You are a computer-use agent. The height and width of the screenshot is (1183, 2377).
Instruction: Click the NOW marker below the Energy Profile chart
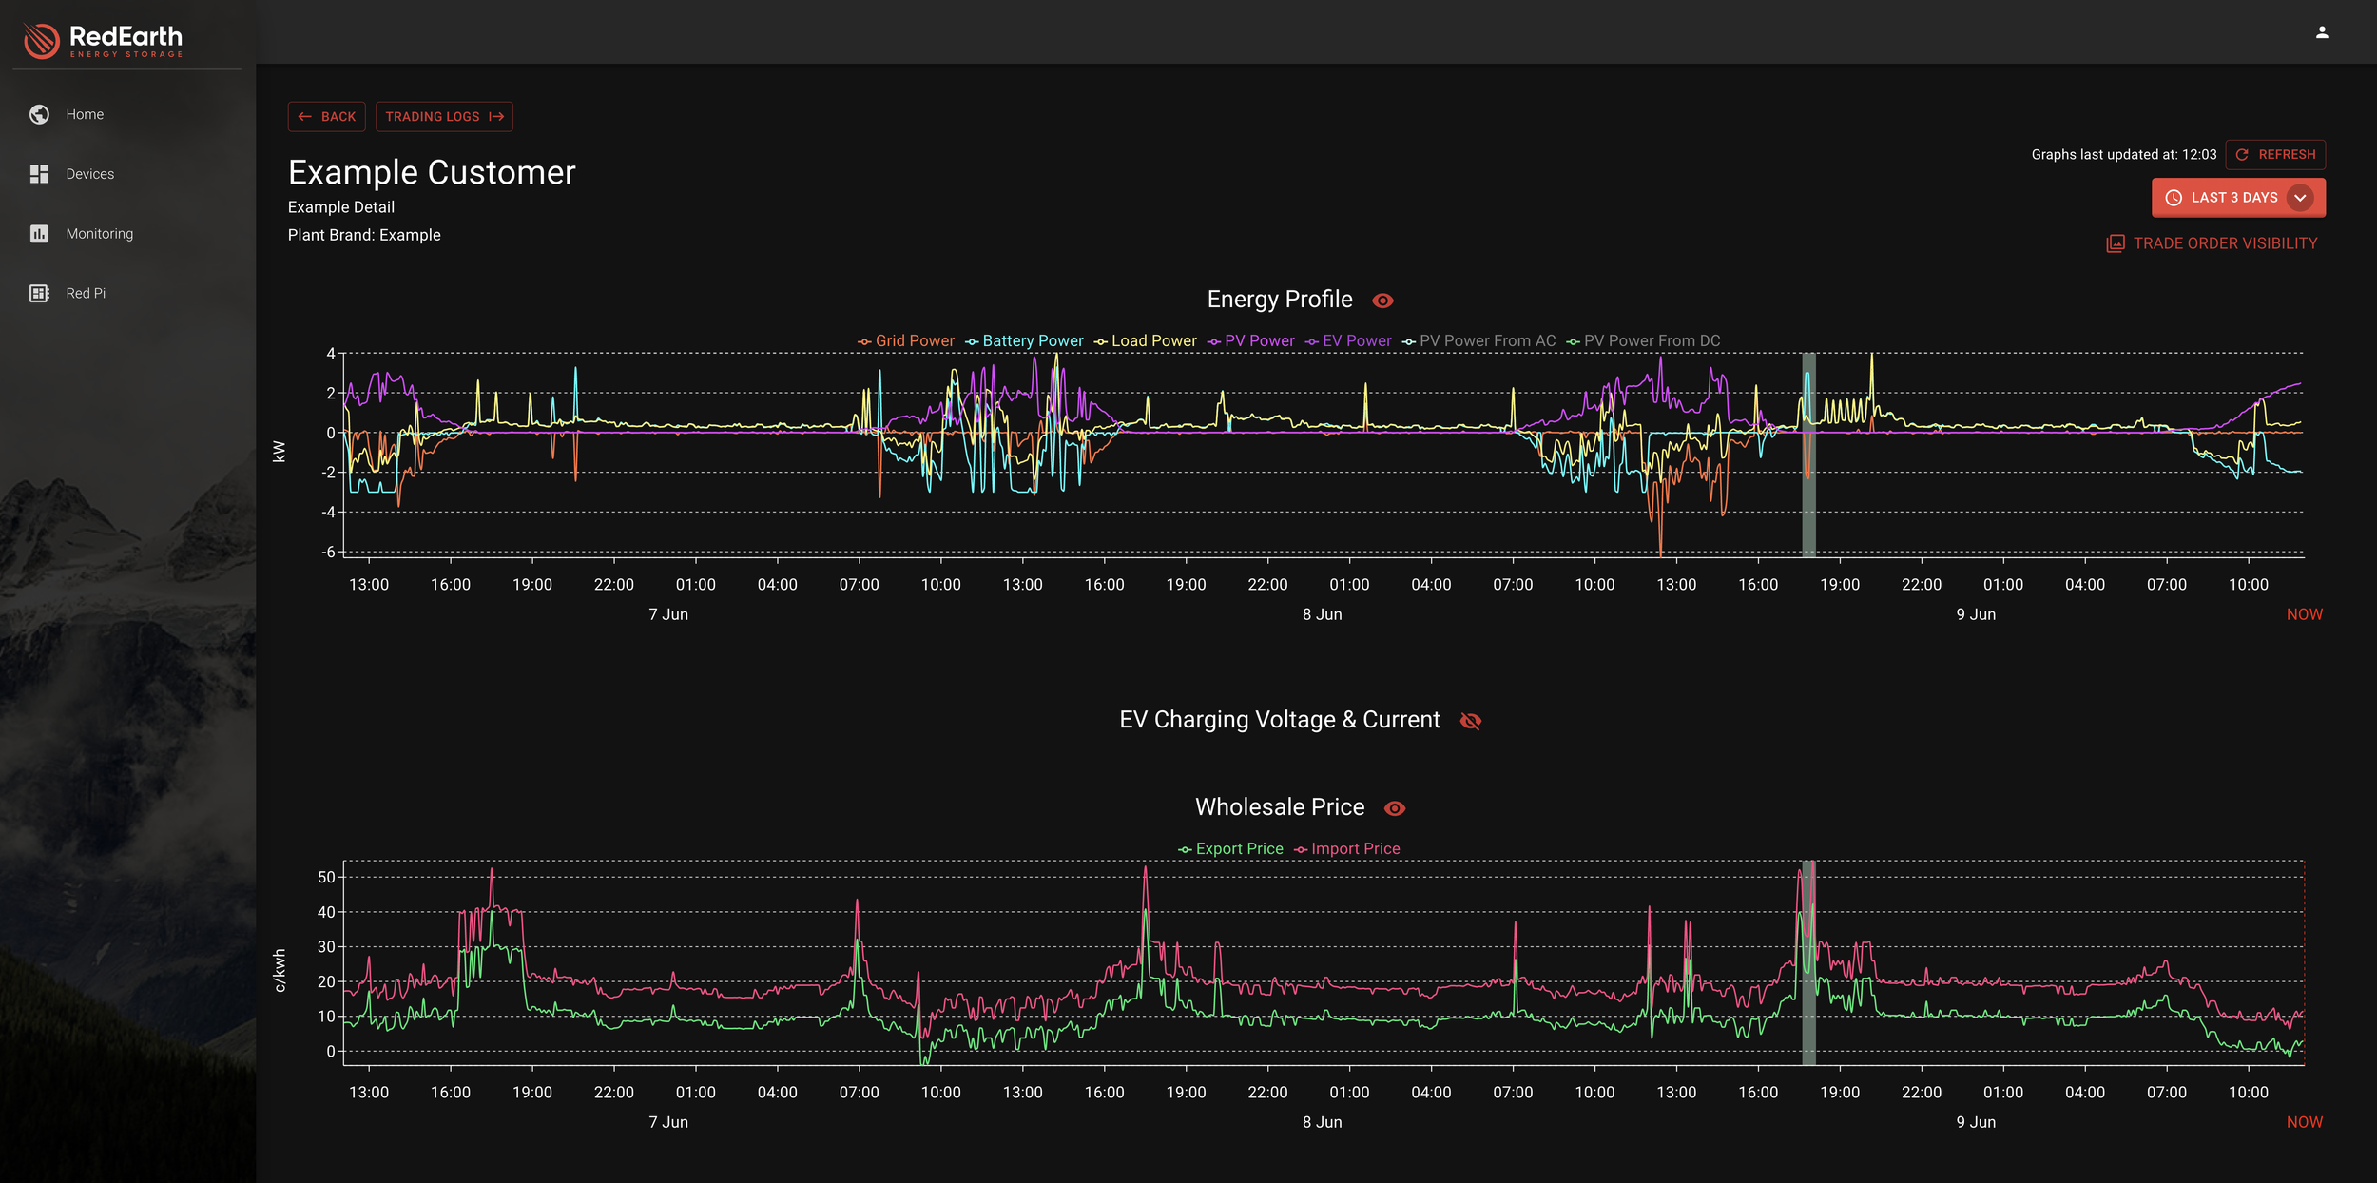click(2304, 613)
